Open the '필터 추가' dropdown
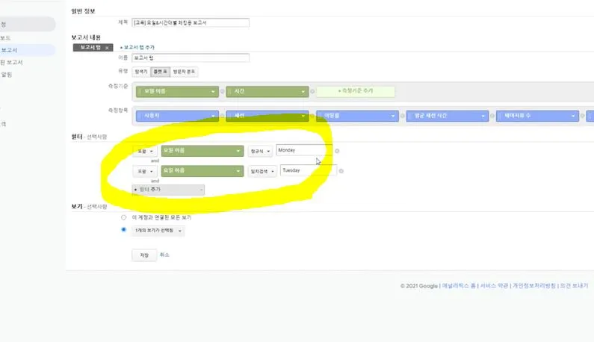The width and height of the screenshot is (594, 342). point(168,190)
